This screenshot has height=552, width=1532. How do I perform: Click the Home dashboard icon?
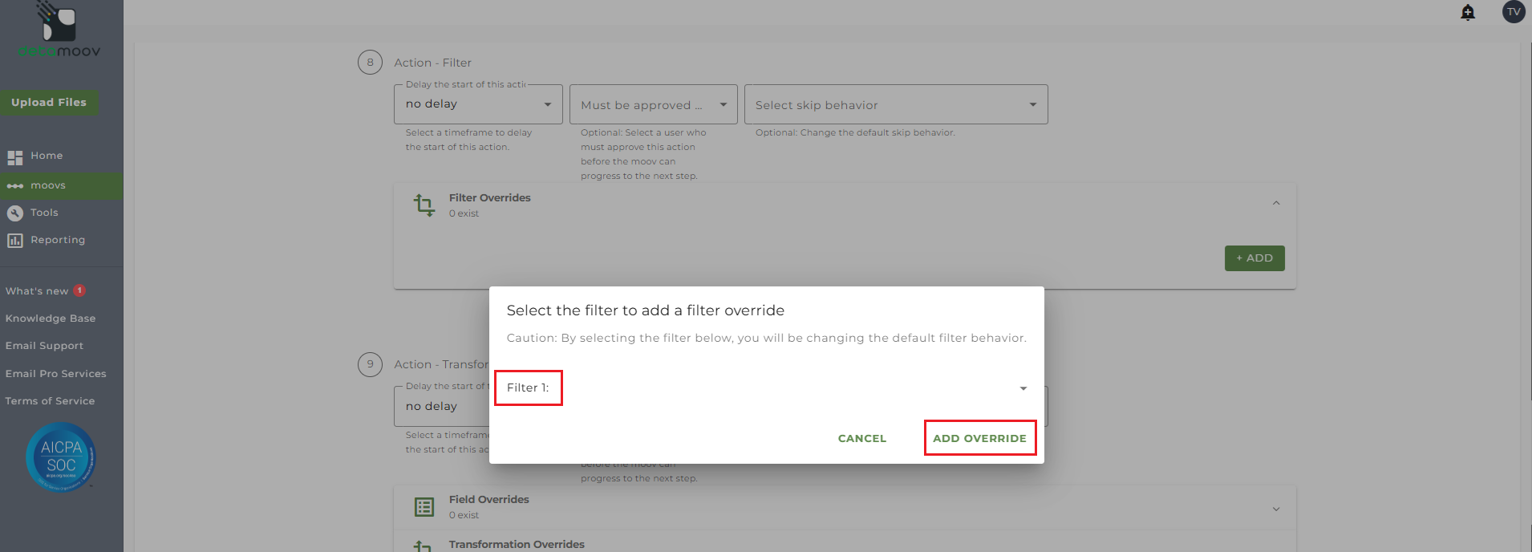[x=15, y=157]
